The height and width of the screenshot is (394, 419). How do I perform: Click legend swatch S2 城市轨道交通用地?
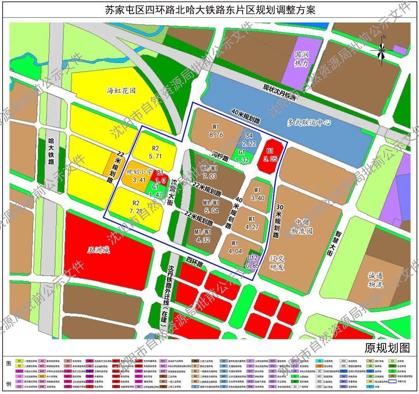coord(224,361)
